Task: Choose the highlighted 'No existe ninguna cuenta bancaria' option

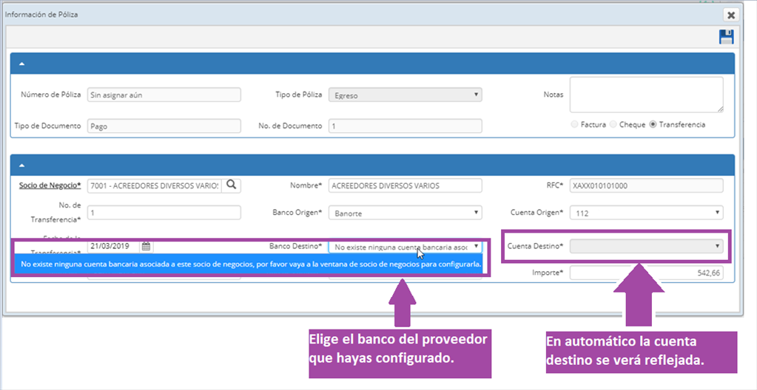Action: coord(251,264)
